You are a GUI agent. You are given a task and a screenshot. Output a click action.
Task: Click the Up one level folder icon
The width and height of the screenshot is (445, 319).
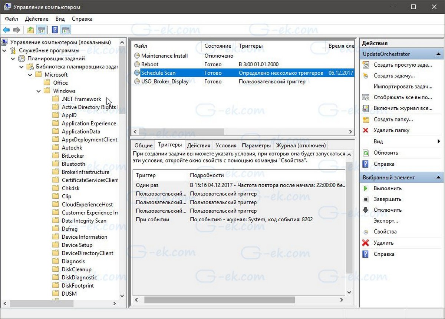(30, 30)
